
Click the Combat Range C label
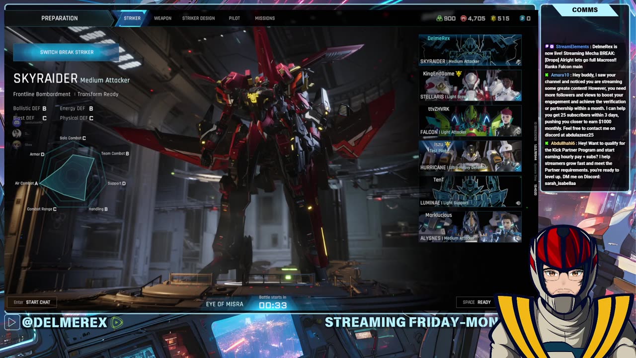42,209
